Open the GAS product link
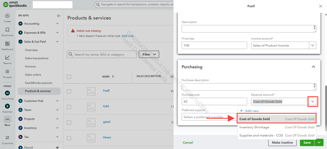The image size is (327, 149). 106,106
